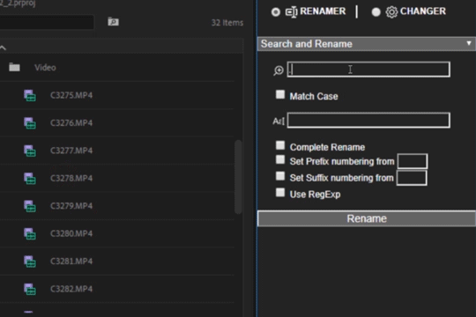Select the C3280.MP4 file name

coord(71,233)
